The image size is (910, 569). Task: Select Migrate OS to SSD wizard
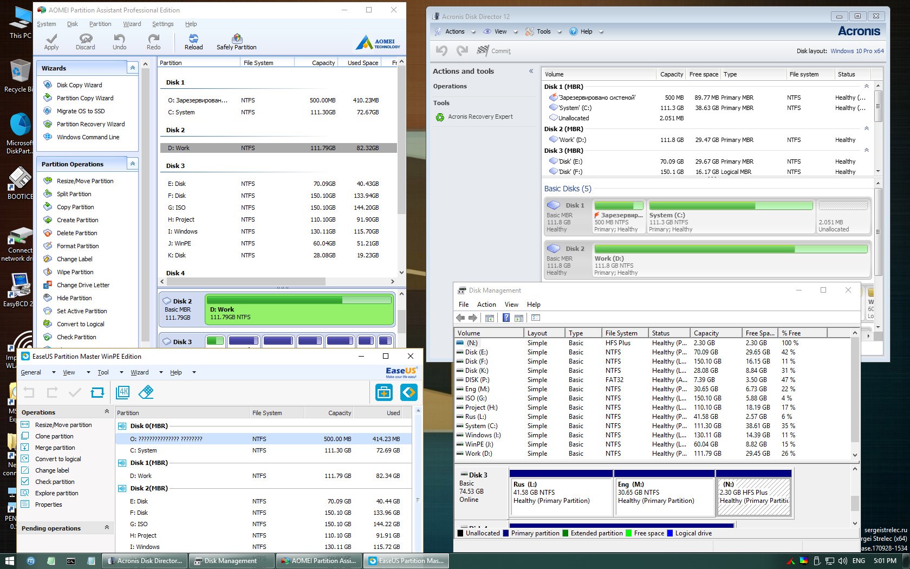(81, 111)
